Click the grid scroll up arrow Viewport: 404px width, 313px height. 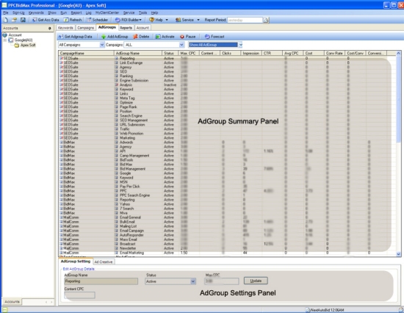(x=398, y=54)
